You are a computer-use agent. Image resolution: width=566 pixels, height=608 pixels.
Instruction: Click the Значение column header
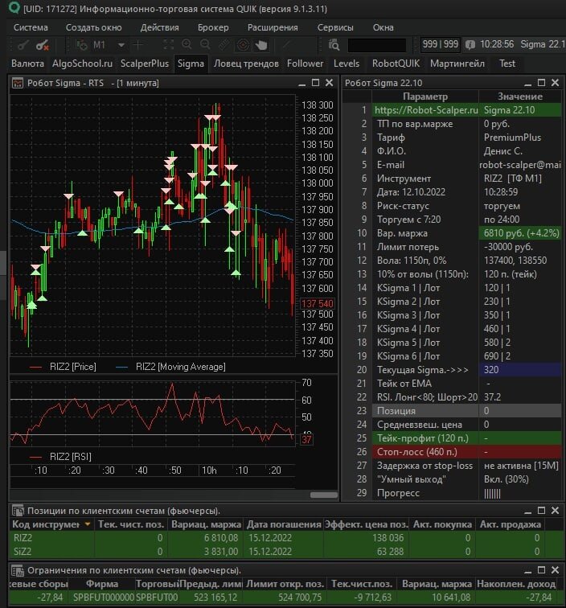click(x=520, y=97)
